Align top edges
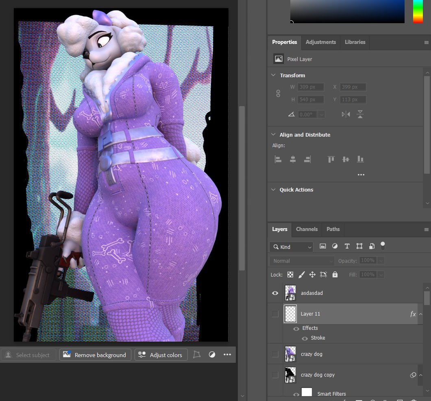 (331, 159)
